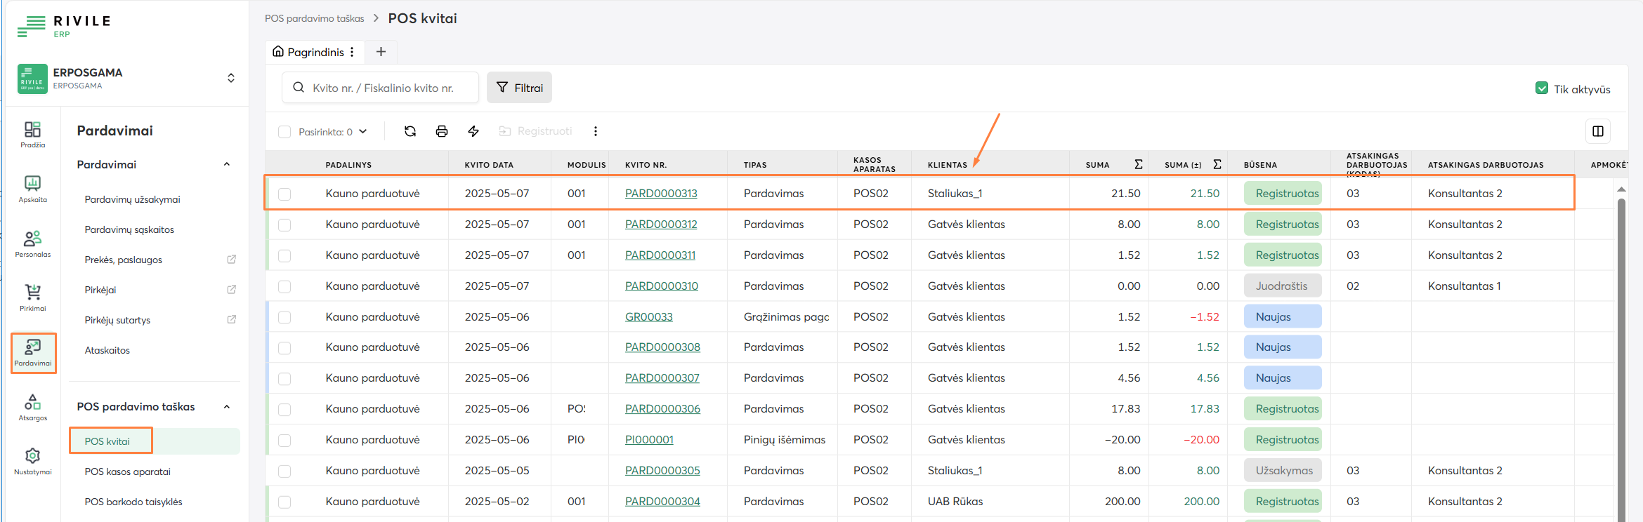Expand the Pasirinkta selection dropdown
This screenshot has height=522, width=1643.
coord(363,131)
